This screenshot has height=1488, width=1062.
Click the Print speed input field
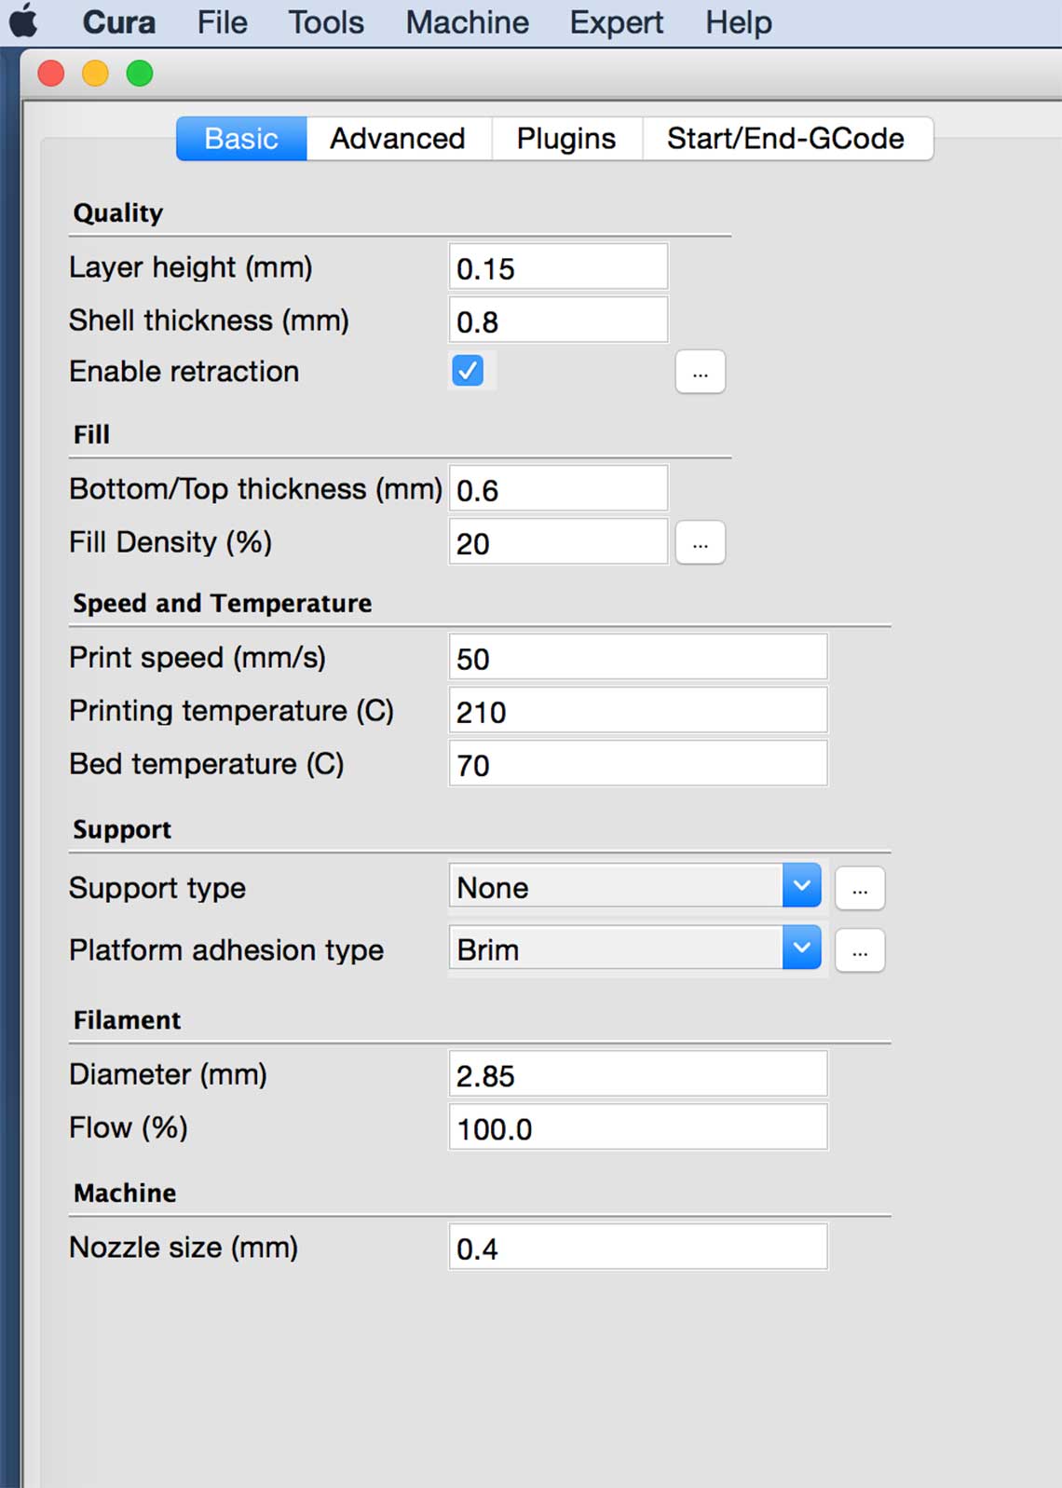[638, 658]
